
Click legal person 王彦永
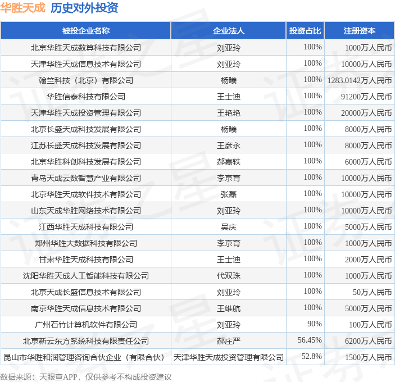(x=229, y=145)
